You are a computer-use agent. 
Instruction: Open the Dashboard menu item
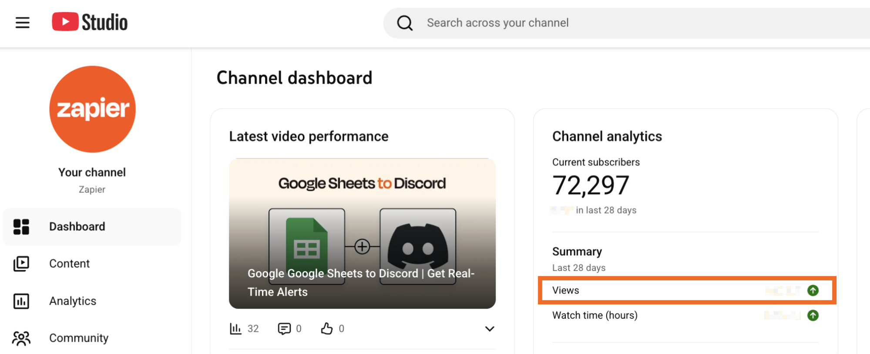pos(92,227)
